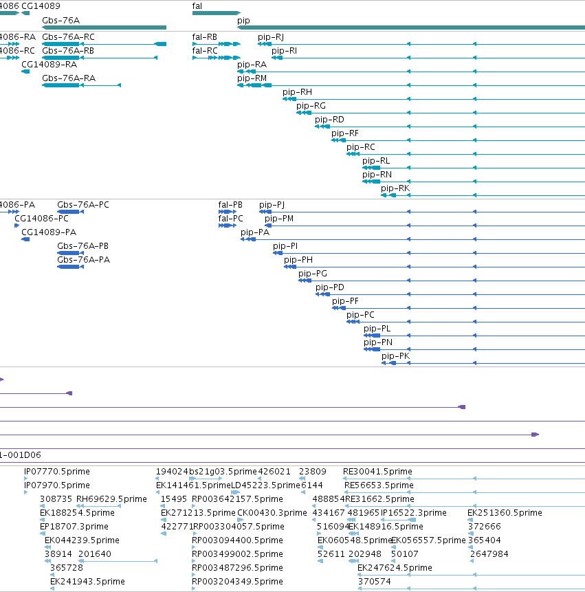
Task: Click feature RP003204349.5prime
Action: 237,582
